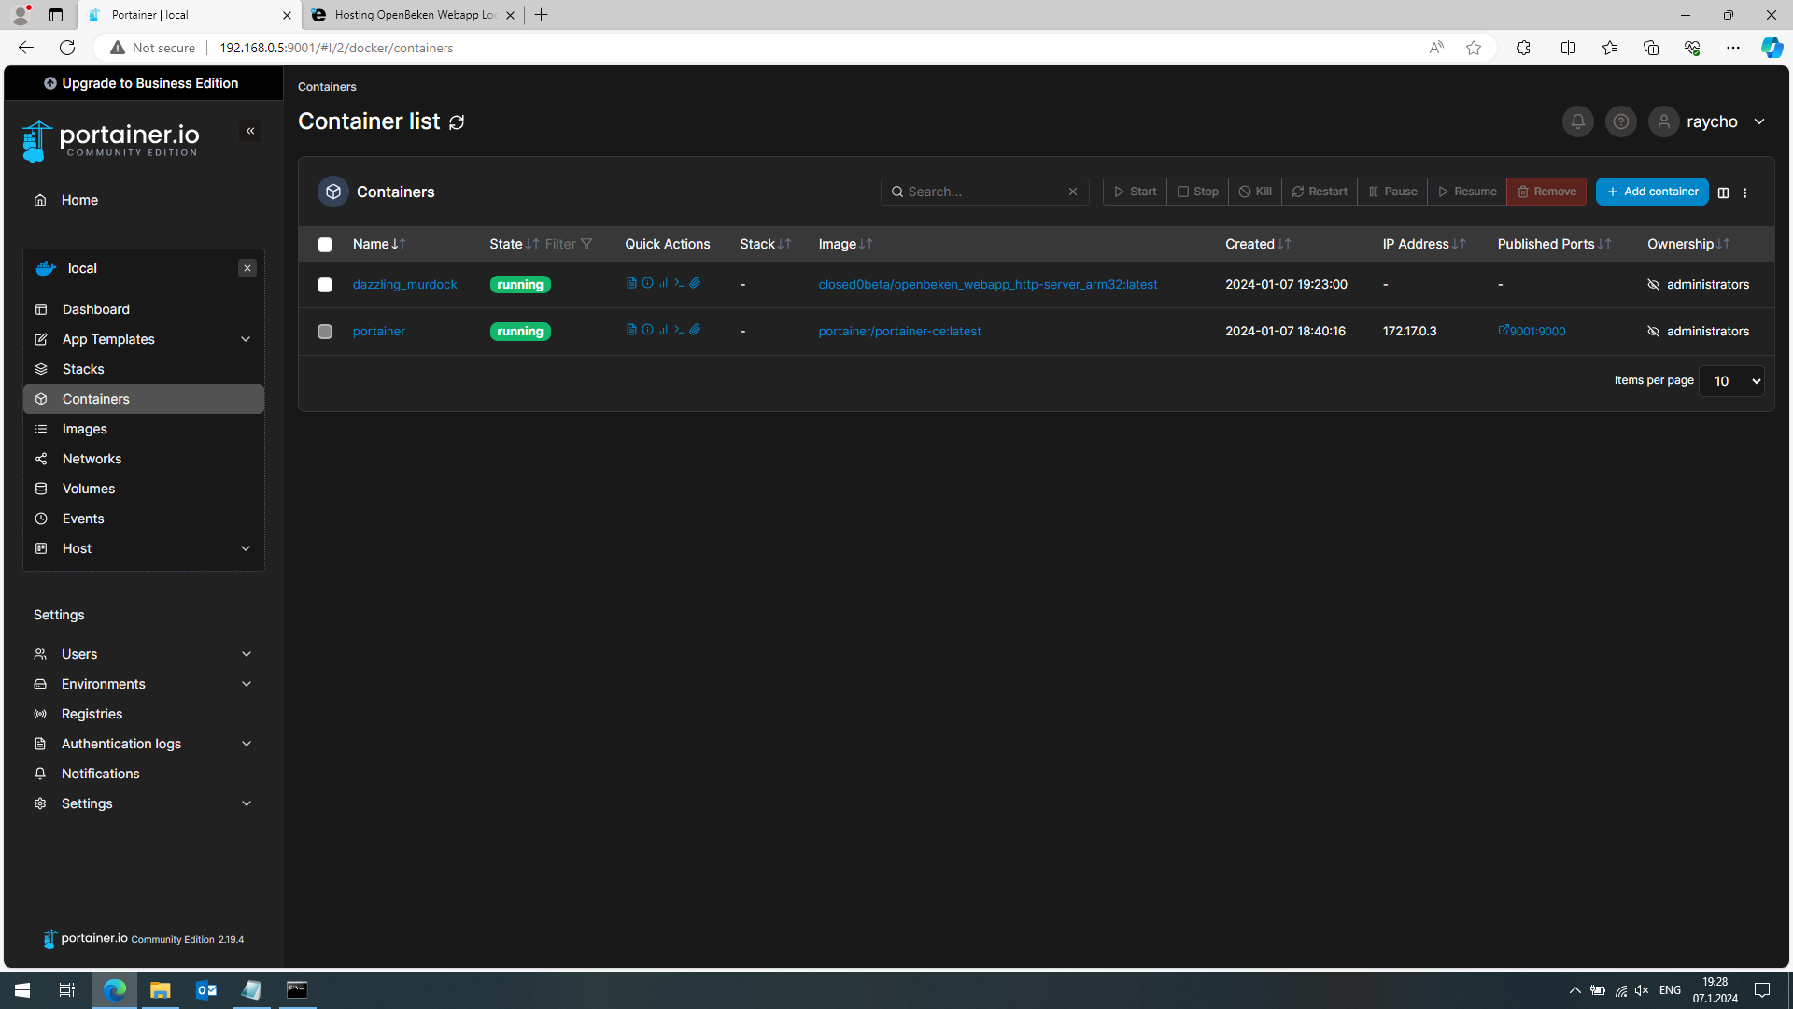Attach console paperclip icon for portainer
This screenshot has height=1009, width=1793.
(695, 330)
